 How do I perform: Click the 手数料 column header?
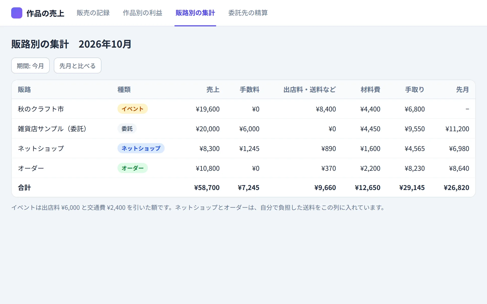click(x=250, y=90)
